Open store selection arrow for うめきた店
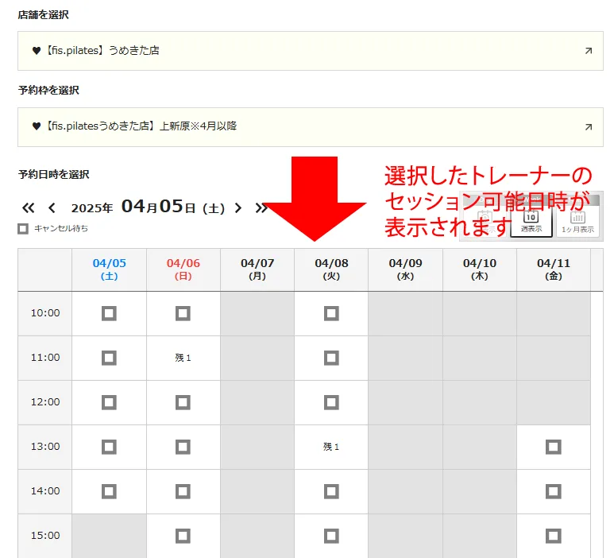This screenshot has width=614, height=558. 588,51
